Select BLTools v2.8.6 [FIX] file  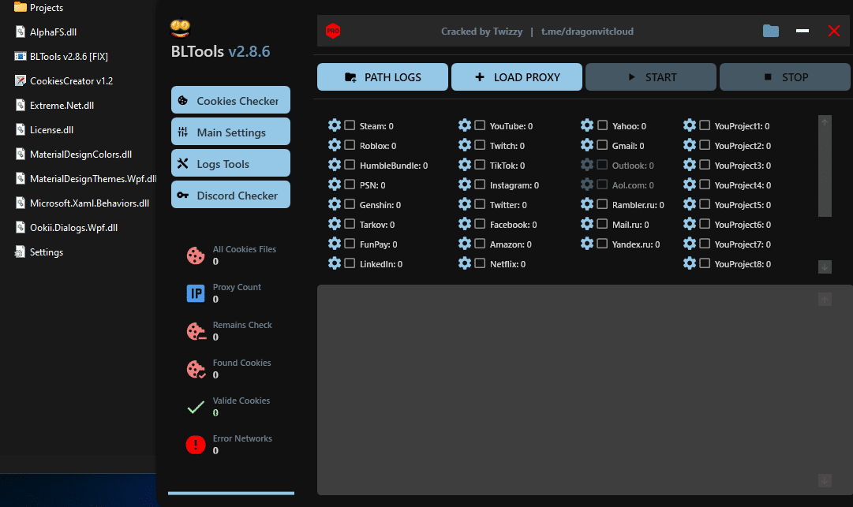[61, 56]
